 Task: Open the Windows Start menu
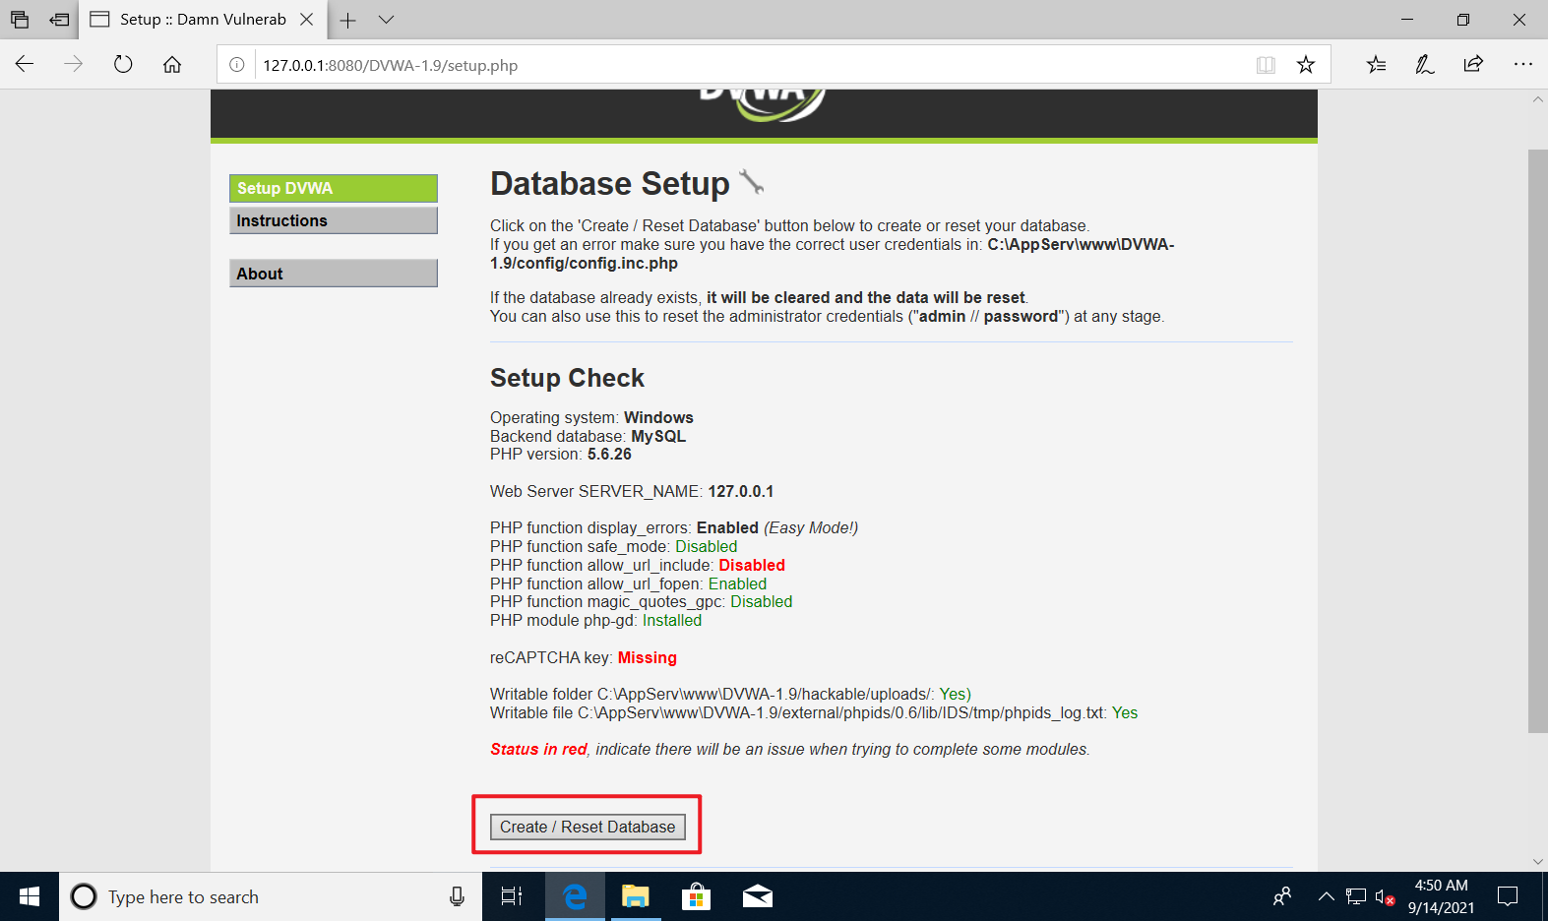coord(30,896)
